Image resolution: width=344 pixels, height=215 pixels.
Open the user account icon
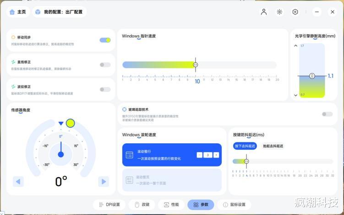[x=264, y=12]
